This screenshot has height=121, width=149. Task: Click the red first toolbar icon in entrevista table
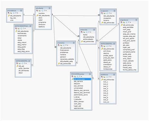coord(81,32)
